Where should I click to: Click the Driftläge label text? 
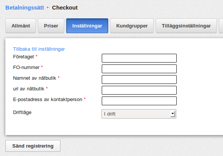click(x=22, y=113)
